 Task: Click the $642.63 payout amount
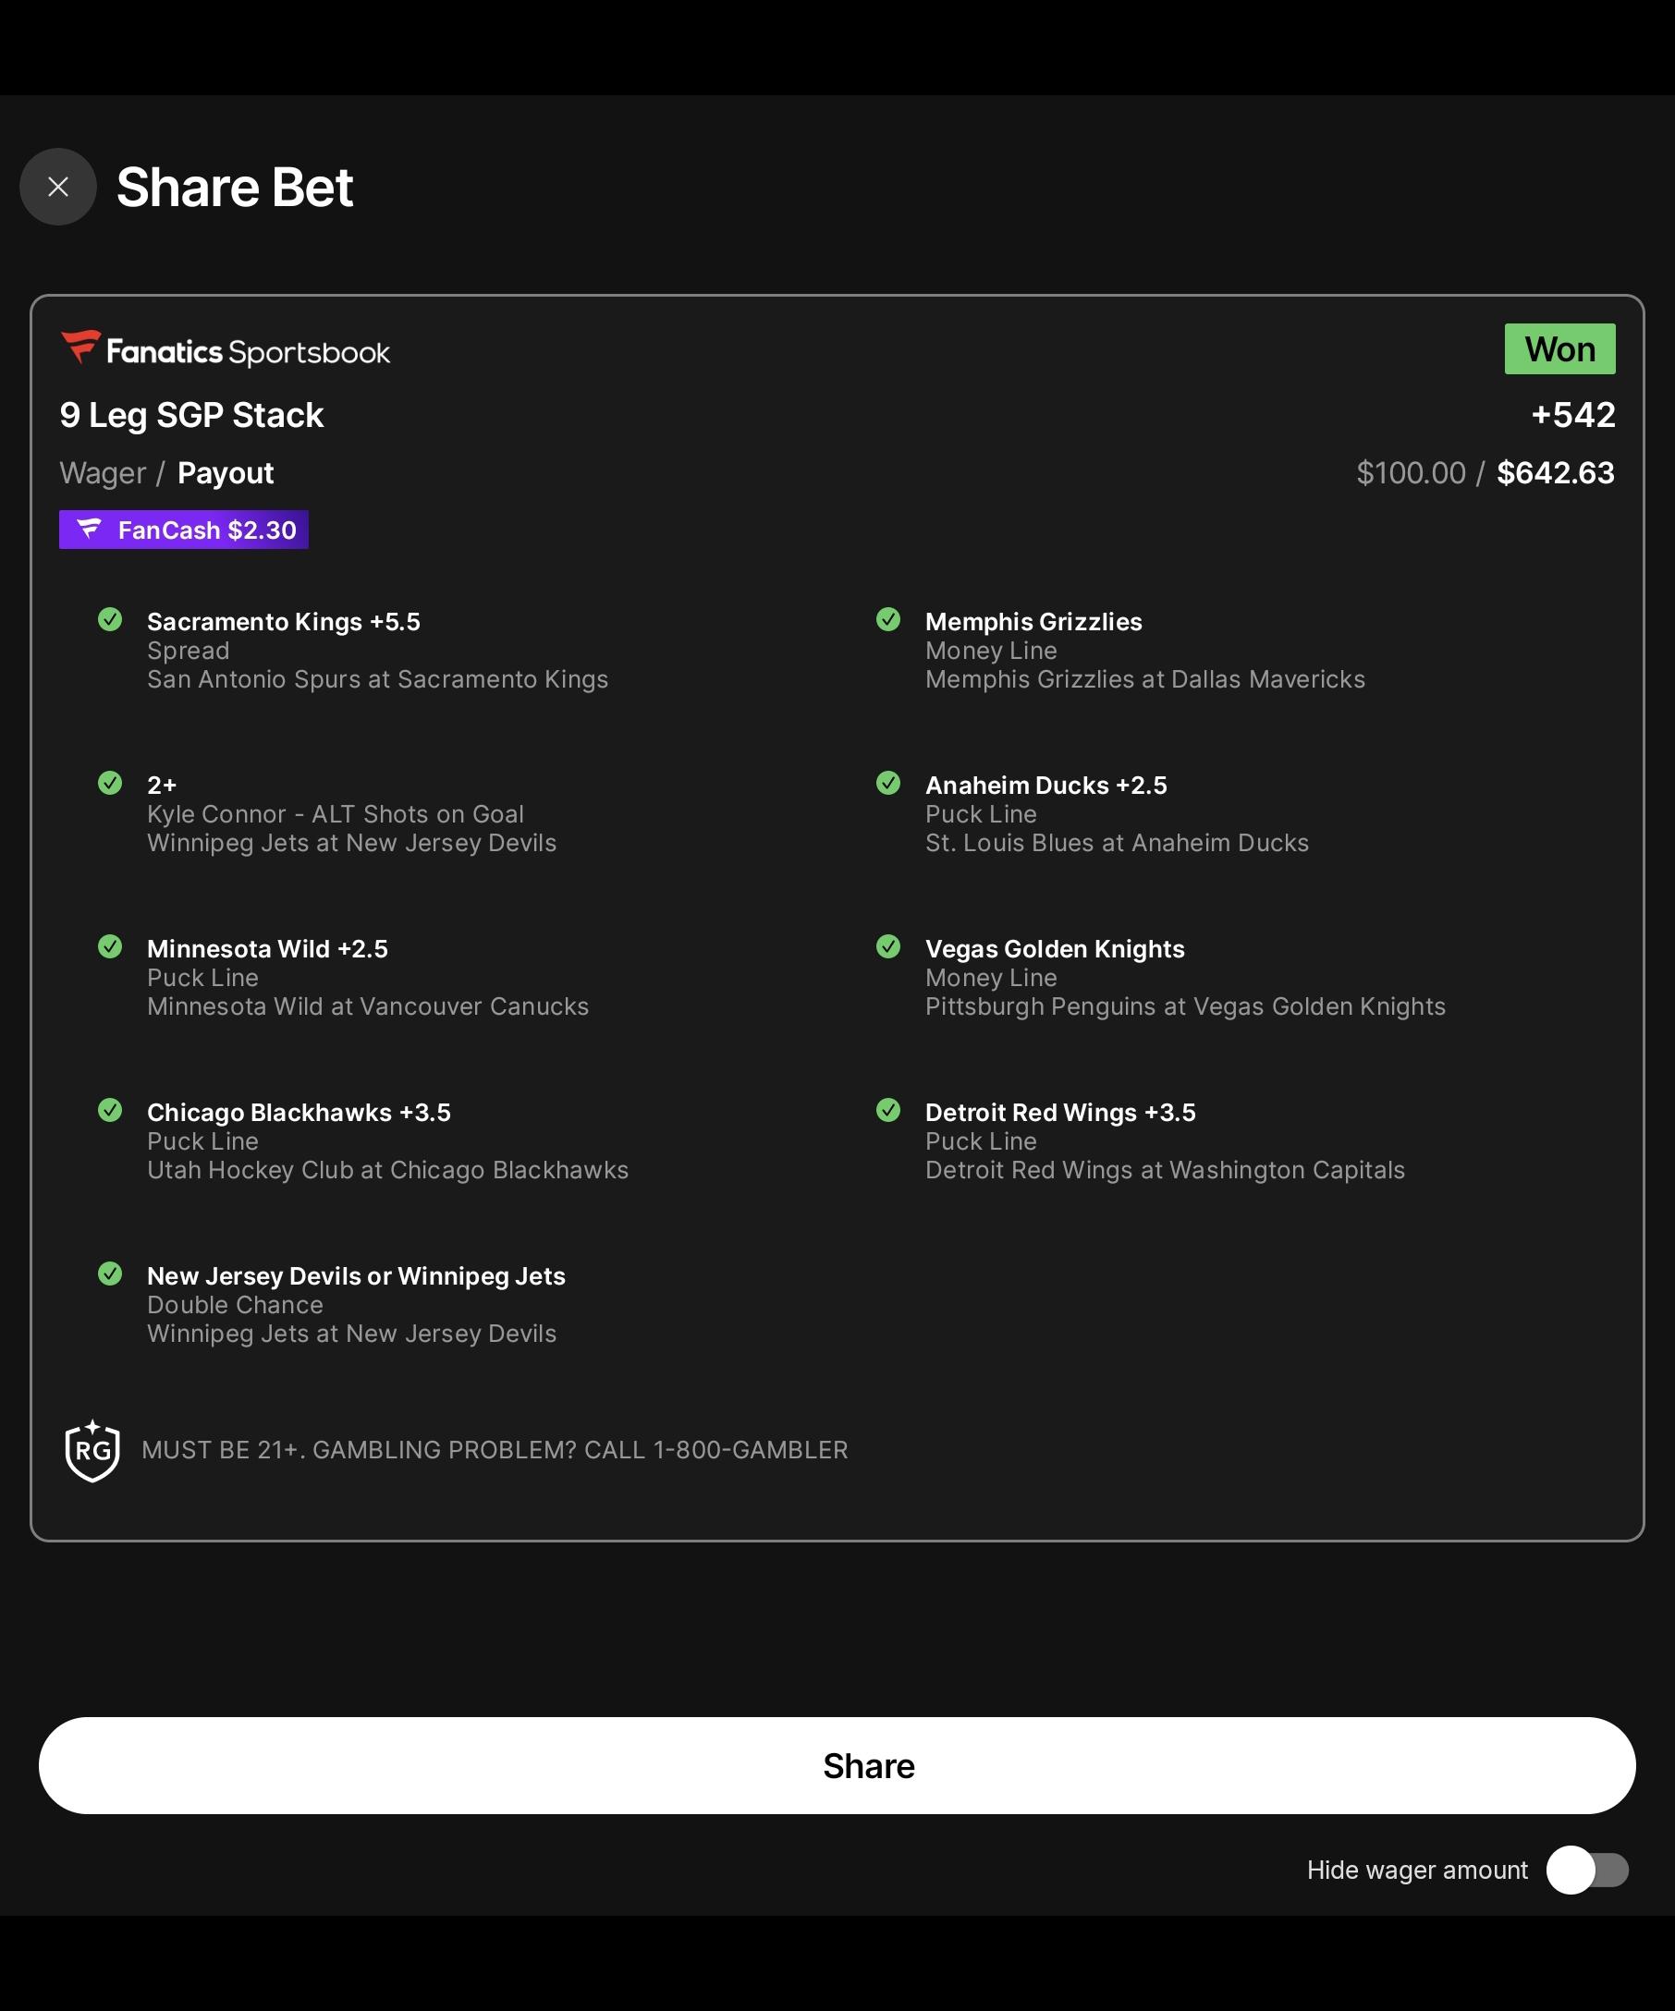tap(1555, 473)
